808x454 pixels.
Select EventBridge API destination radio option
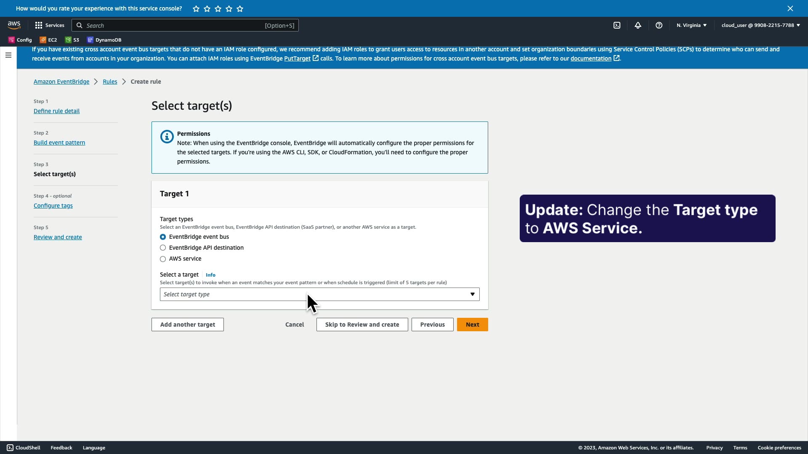(x=163, y=248)
